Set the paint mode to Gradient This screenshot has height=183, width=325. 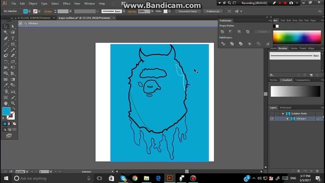coord(9,124)
